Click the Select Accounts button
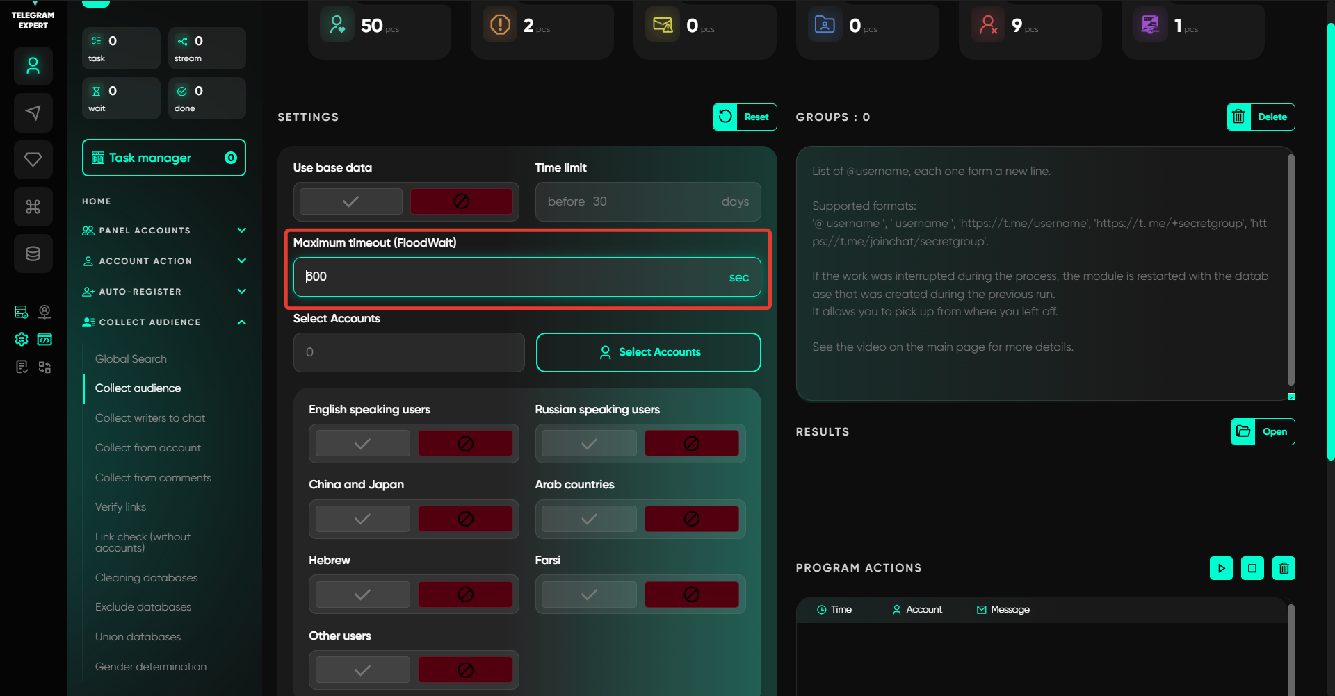Viewport: 1335px width, 696px height. click(x=648, y=352)
